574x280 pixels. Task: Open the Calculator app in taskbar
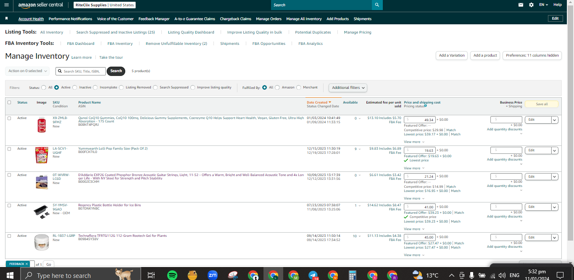[x=353, y=275]
